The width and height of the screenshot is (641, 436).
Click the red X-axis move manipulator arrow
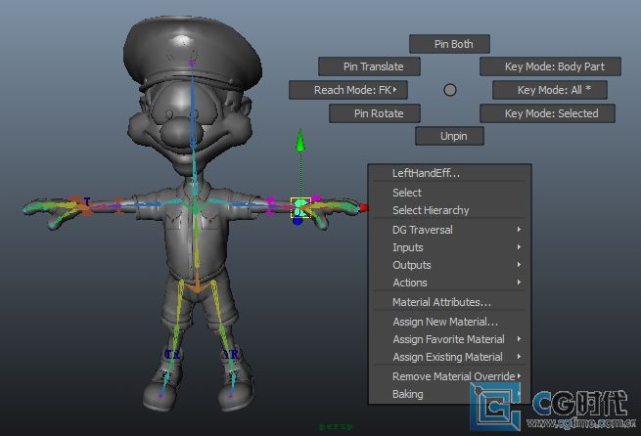[364, 208]
